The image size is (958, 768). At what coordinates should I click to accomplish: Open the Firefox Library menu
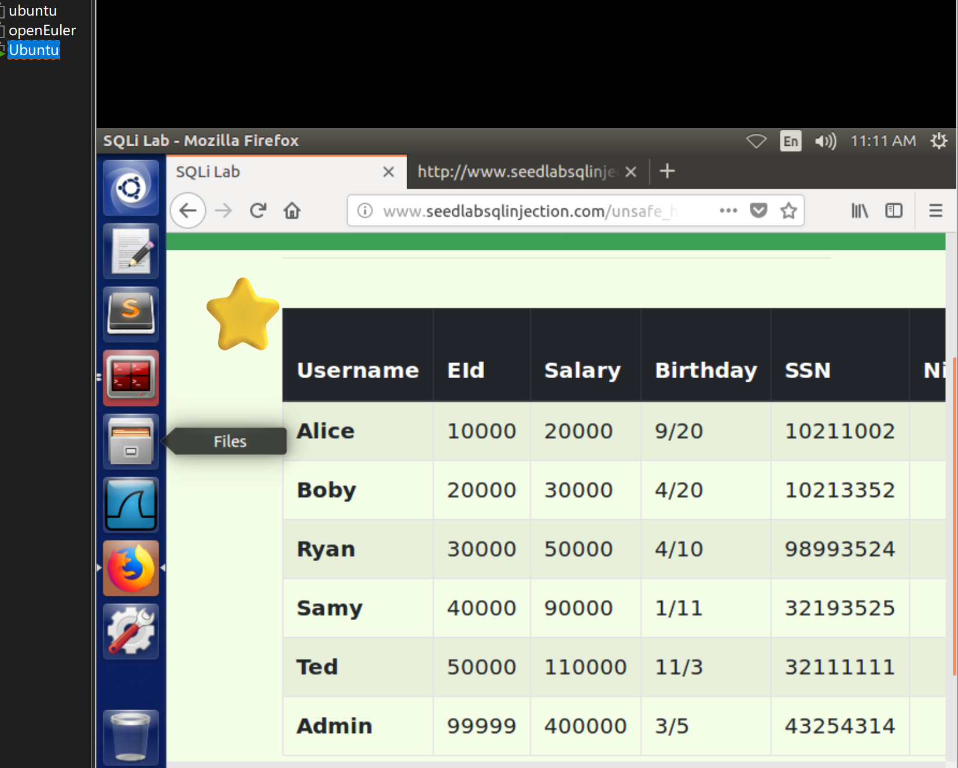860,211
